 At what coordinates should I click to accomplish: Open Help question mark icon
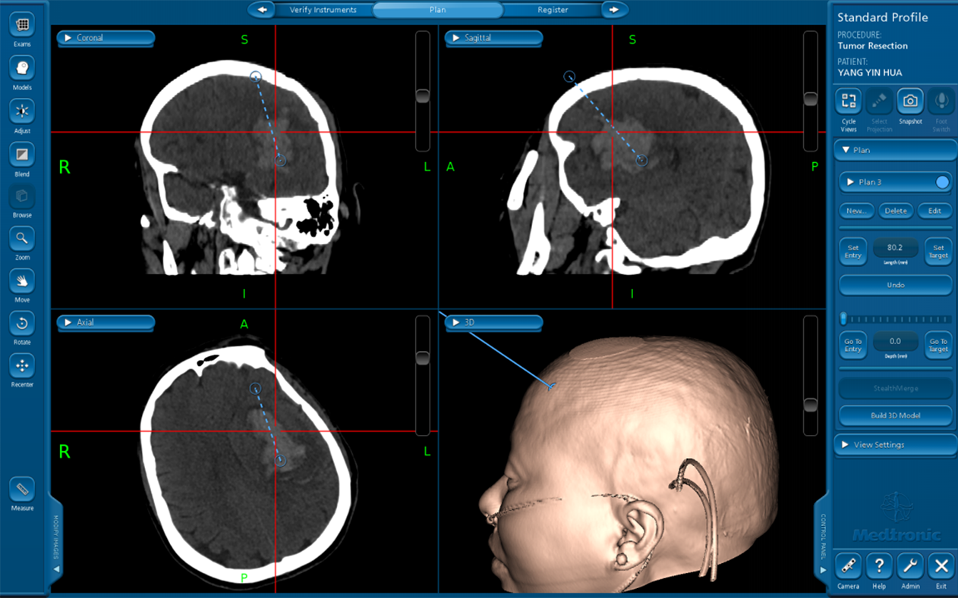[879, 565]
